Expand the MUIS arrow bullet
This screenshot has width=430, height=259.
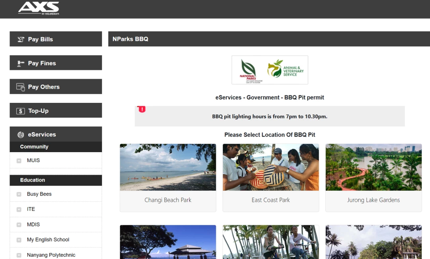(19, 161)
